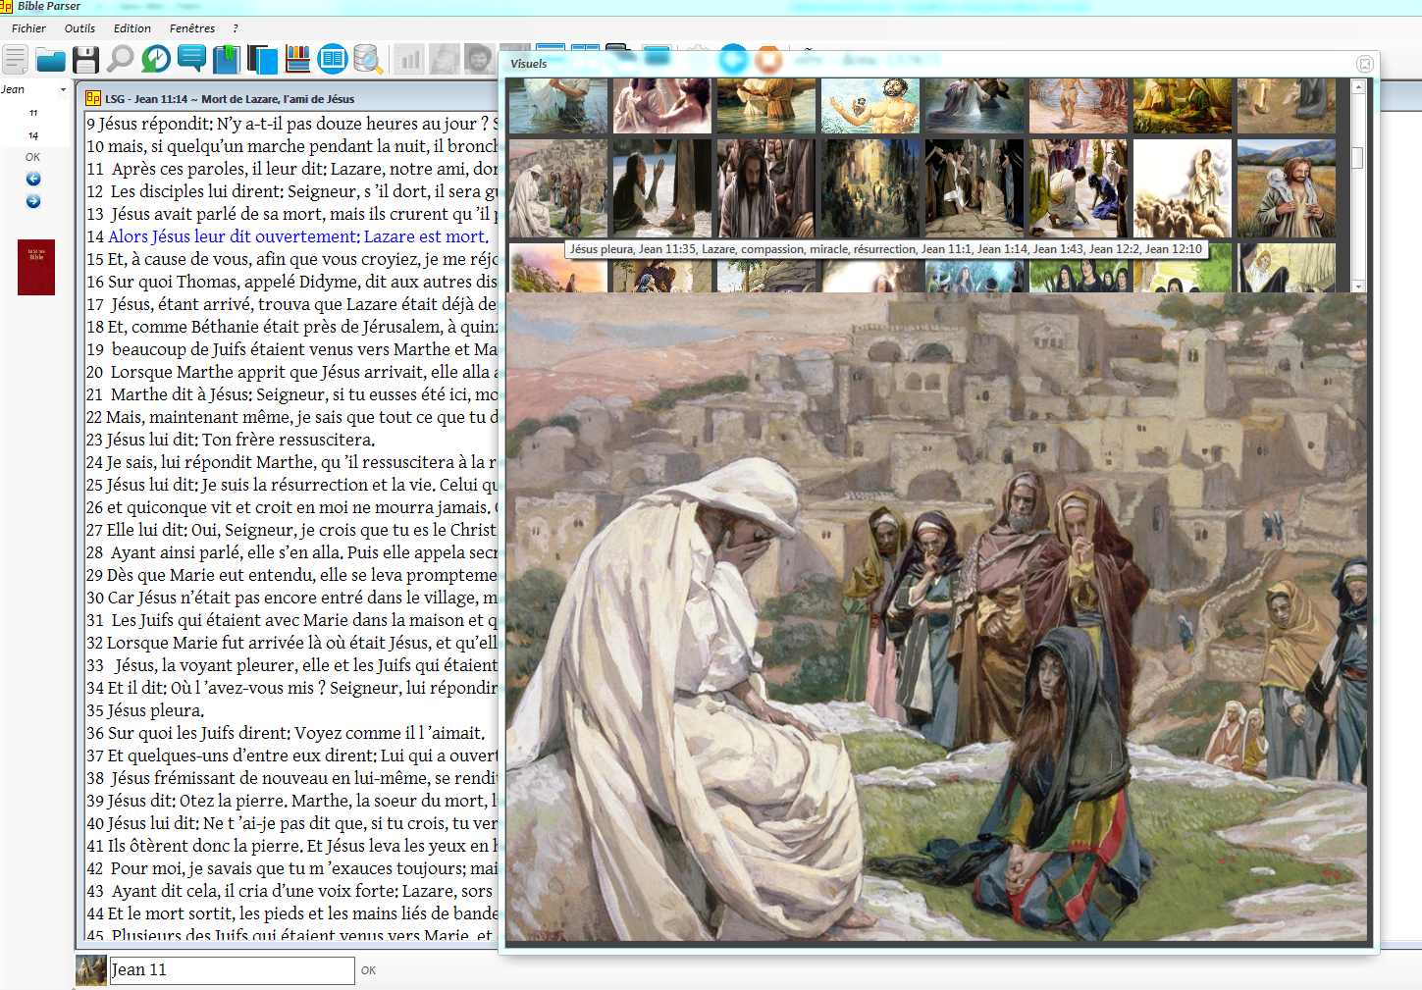This screenshot has width=1422, height=990.
Task: Go to next verse with blue right arrow
Action: point(33,201)
